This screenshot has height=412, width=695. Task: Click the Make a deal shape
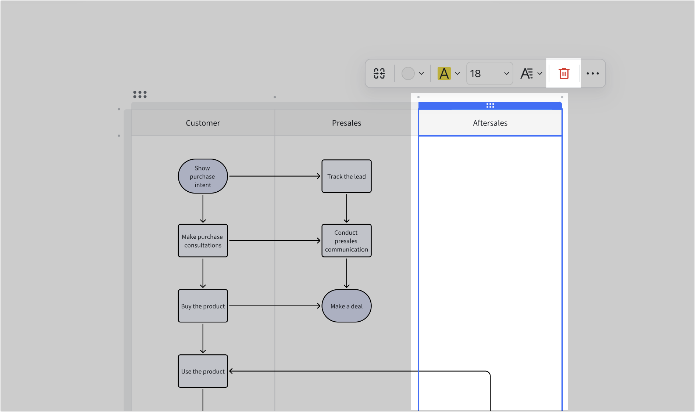[346, 306]
